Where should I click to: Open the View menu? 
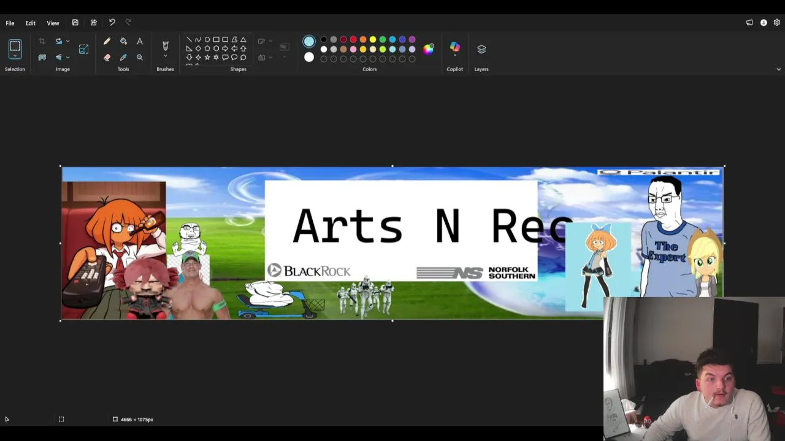53,23
